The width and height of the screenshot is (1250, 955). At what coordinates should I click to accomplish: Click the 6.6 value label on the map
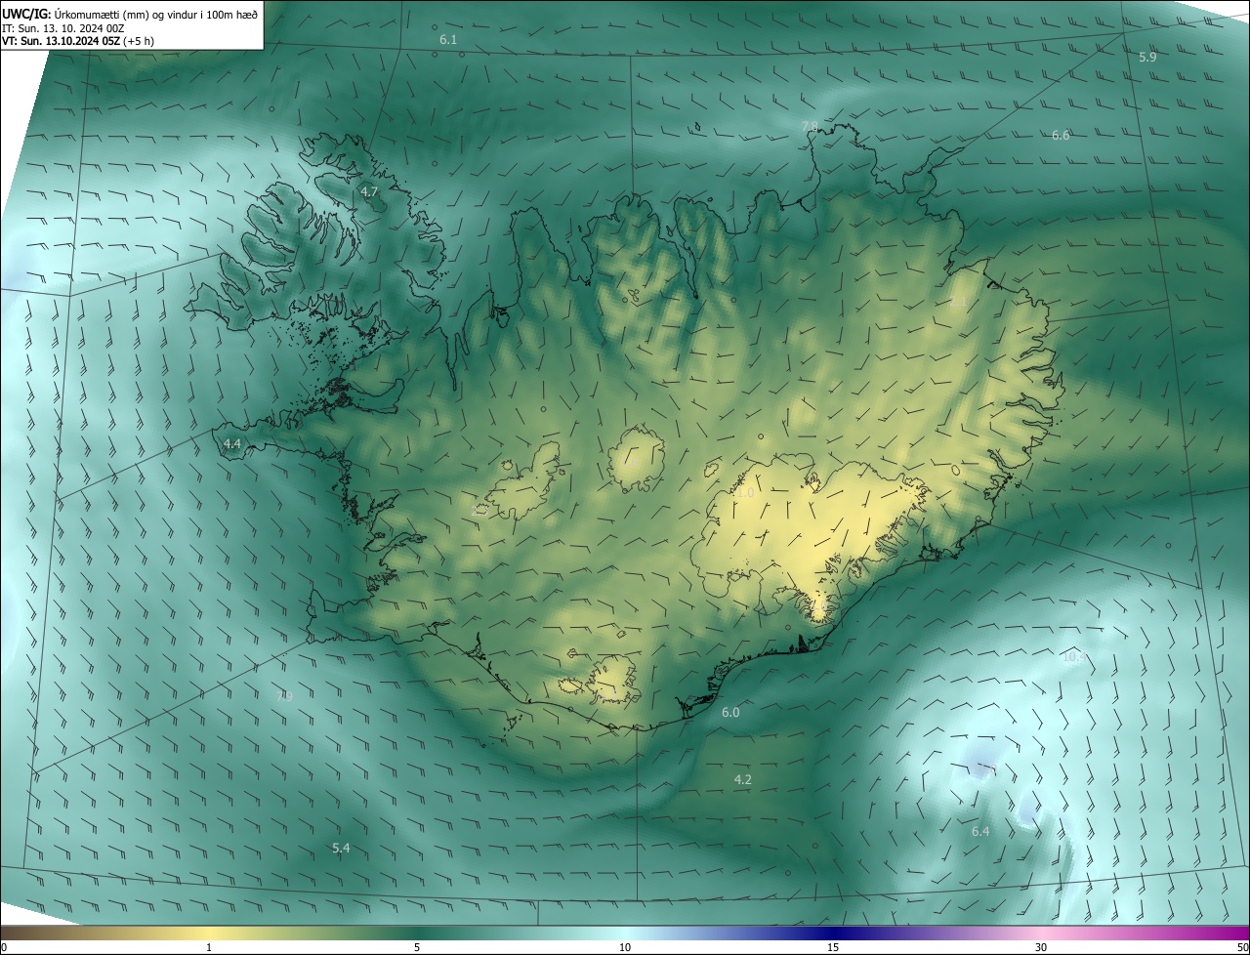[1061, 136]
